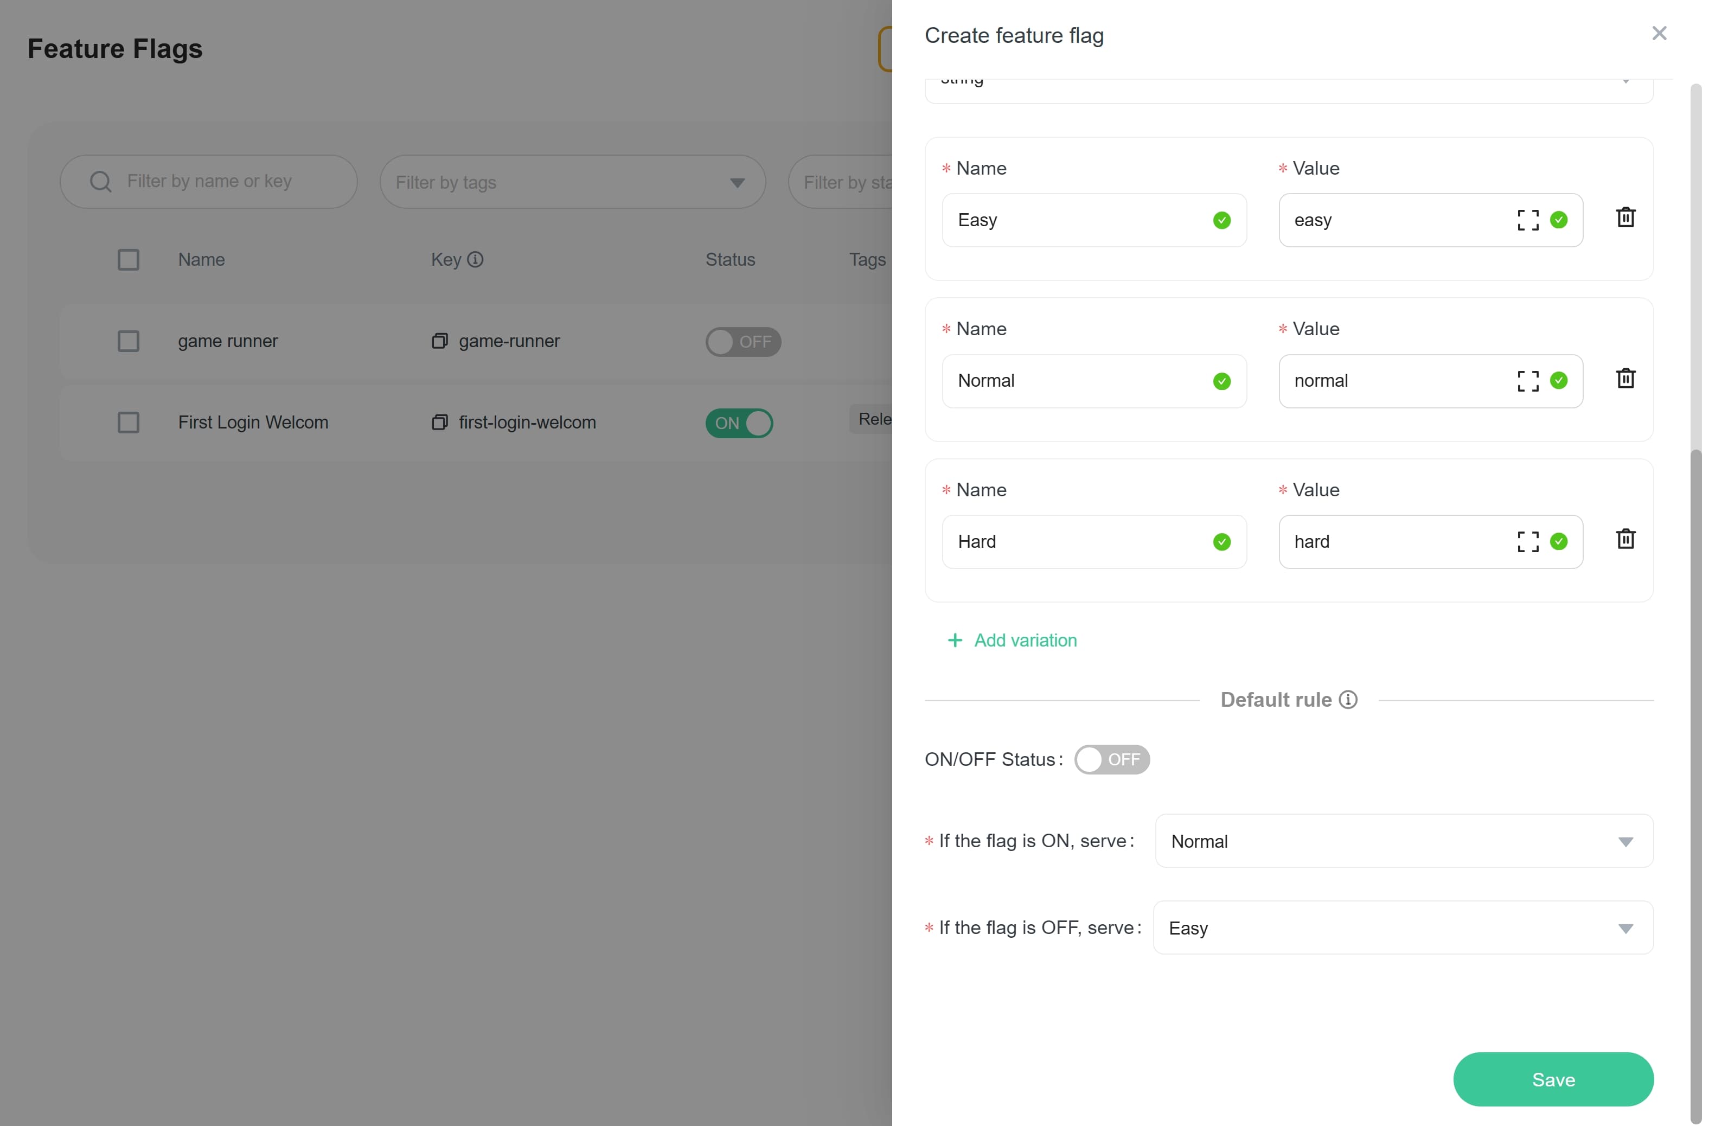1709x1126 pixels.
Task: Open 'If the flag is OFF, serve' dropdown
Action: click(x=1403, y=928)
